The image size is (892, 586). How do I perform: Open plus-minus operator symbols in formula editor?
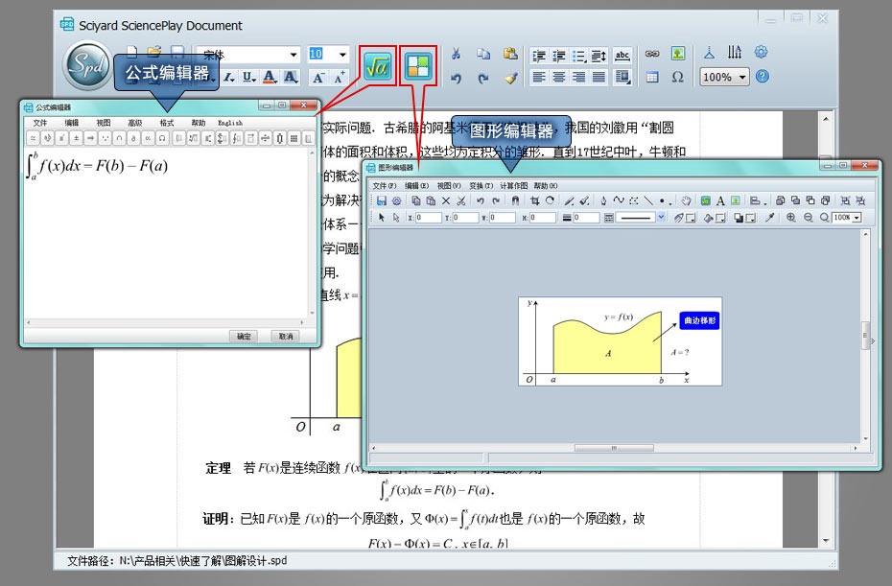point(76,138)
